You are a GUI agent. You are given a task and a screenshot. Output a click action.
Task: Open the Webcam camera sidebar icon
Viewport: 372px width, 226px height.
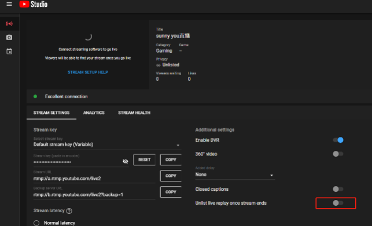point(9,38)
